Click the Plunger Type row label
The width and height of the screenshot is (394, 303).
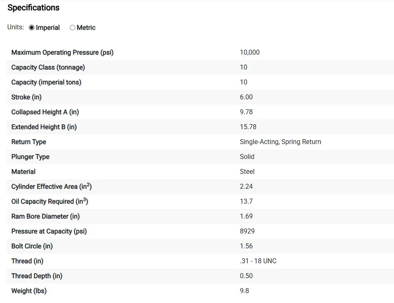click(x=31, y=156)
